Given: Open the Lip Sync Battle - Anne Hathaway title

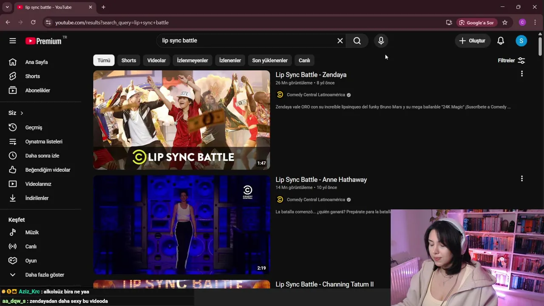Looking at the screenshot, I should point(321,180).
